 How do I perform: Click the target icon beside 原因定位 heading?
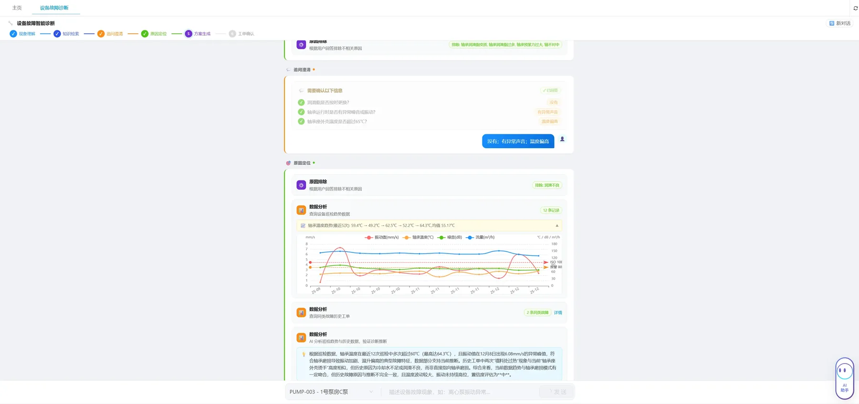288,163
